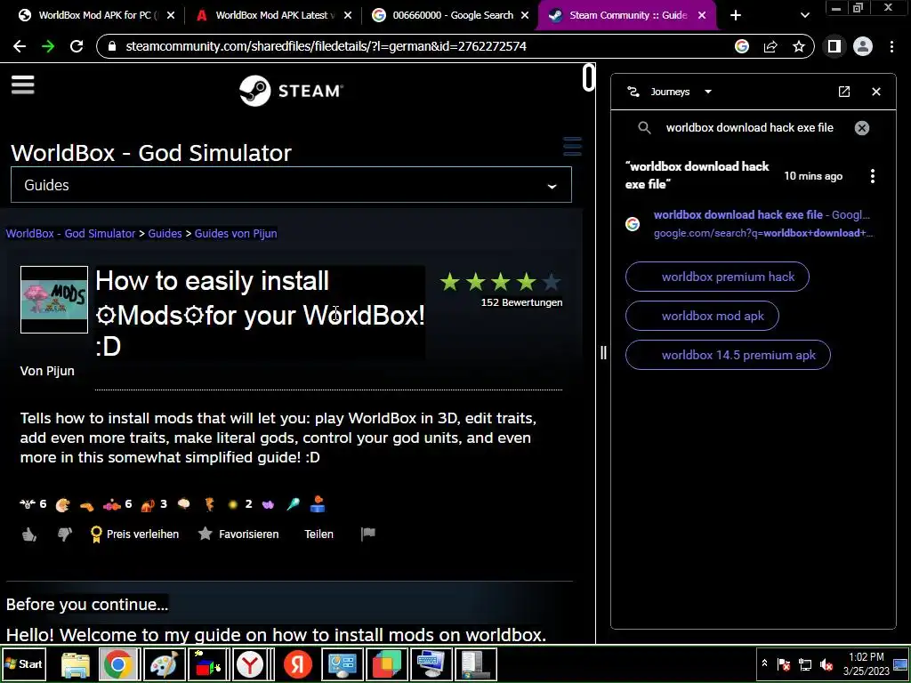Toggle the browser side panel

834,46
